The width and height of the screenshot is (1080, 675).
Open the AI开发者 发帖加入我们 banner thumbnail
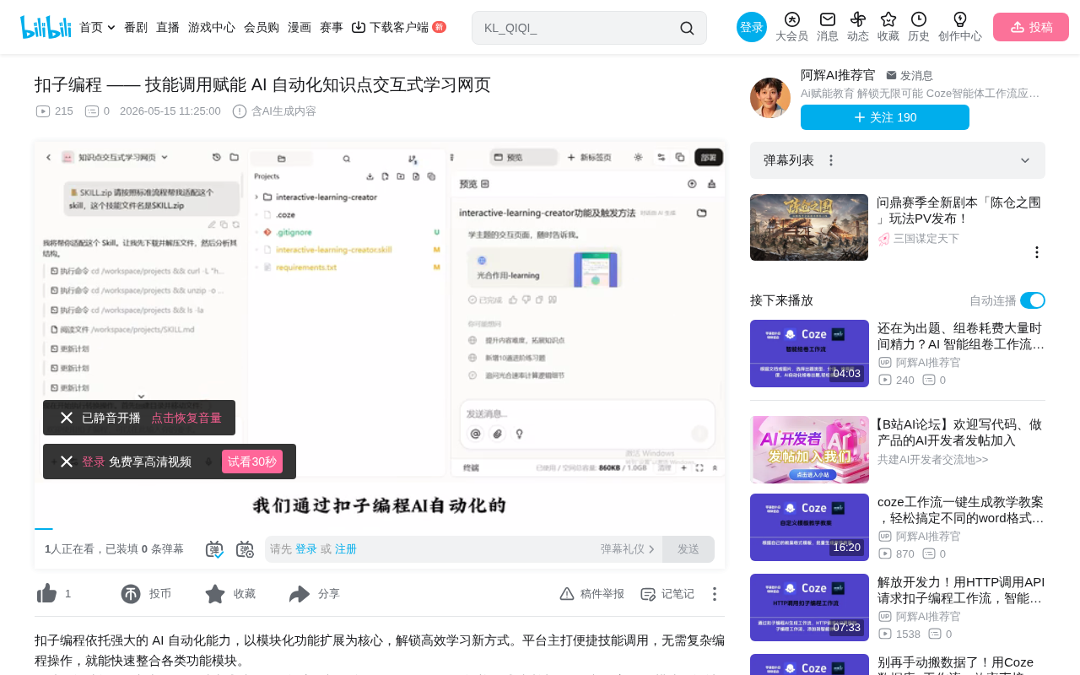[x=809, y=450]
